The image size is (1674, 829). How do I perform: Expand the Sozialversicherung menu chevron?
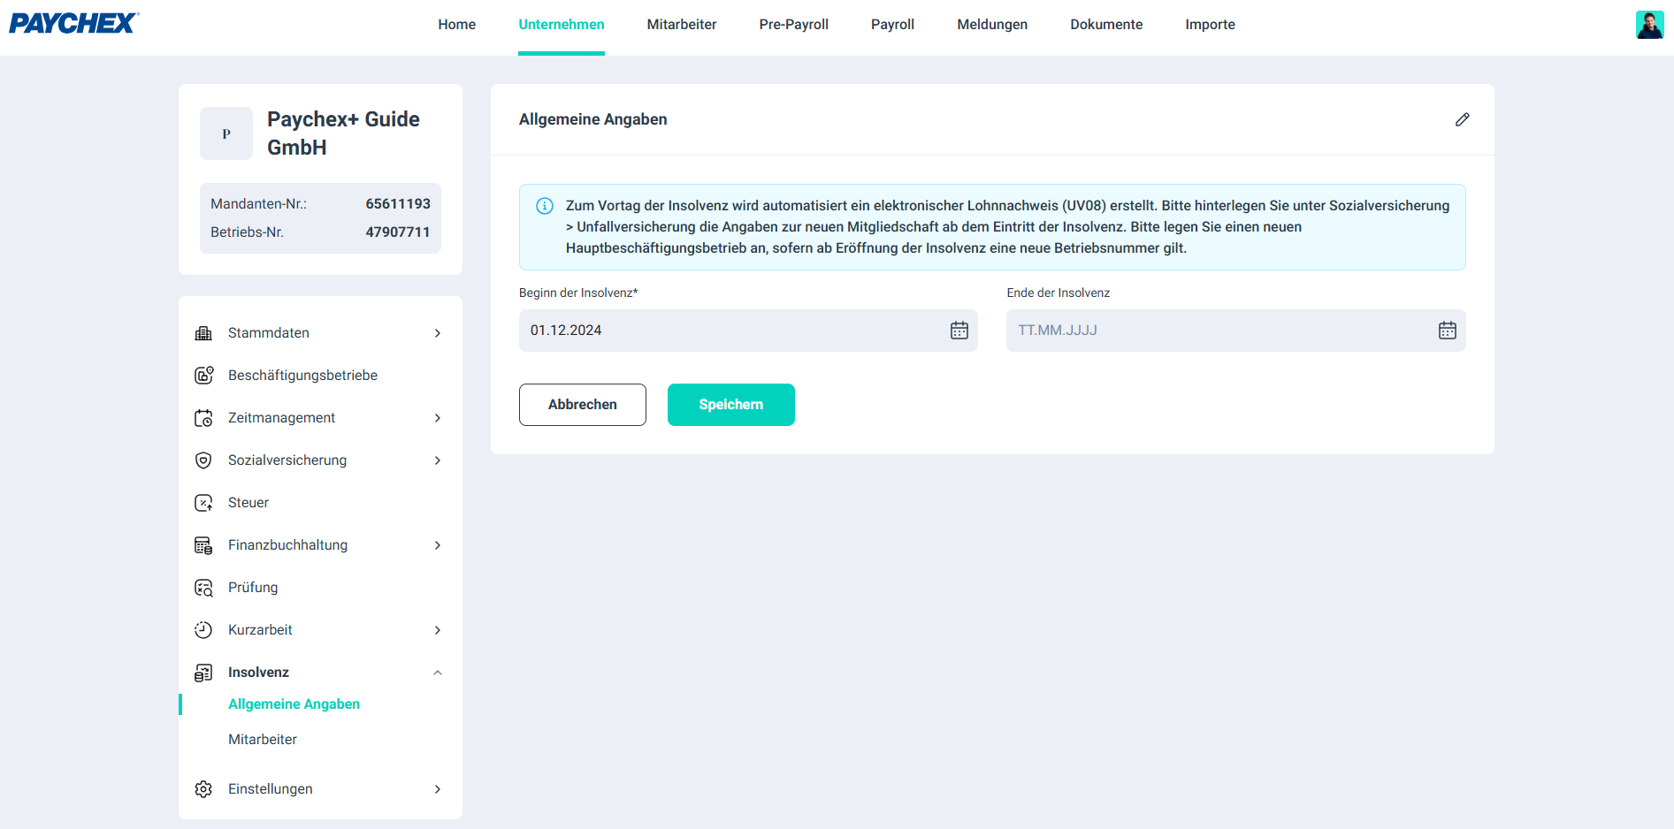click(x=438, y=460)
